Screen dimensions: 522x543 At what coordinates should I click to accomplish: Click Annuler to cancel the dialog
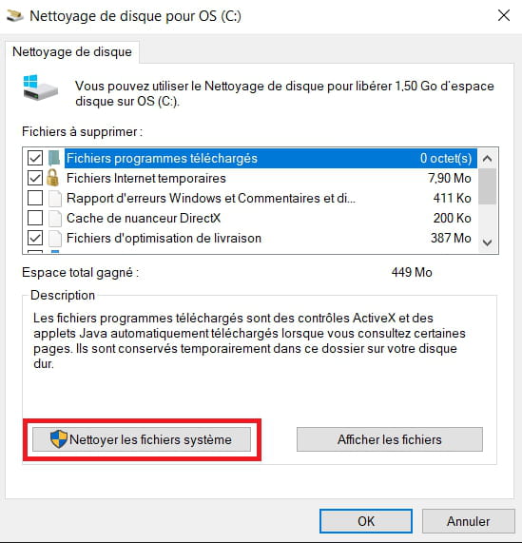click(469, 521)
